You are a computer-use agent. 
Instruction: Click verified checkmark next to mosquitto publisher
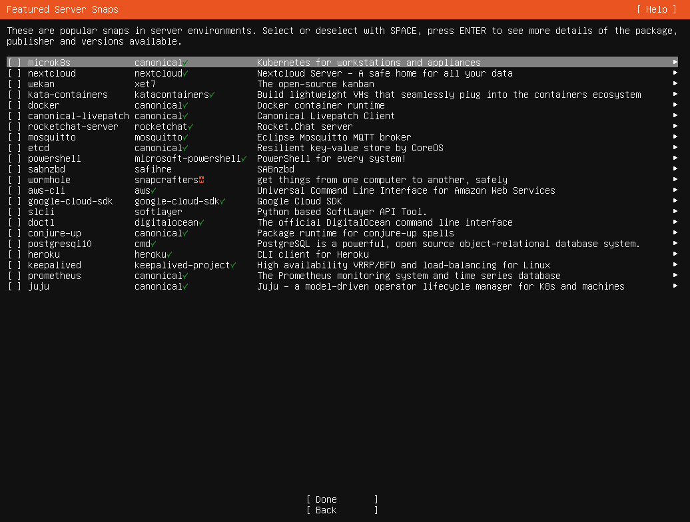point(185,138)
